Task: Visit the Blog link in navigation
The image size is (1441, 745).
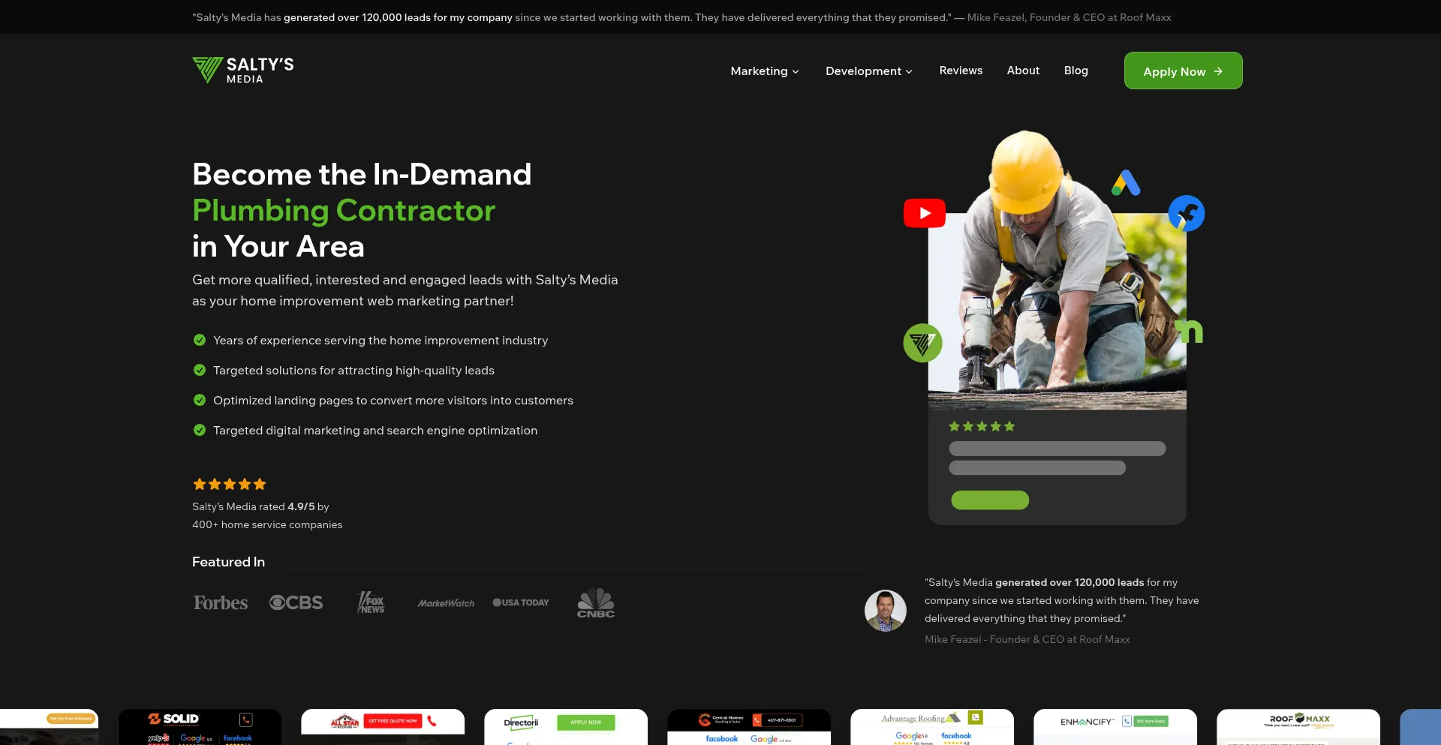Action: pos(1075,70)
